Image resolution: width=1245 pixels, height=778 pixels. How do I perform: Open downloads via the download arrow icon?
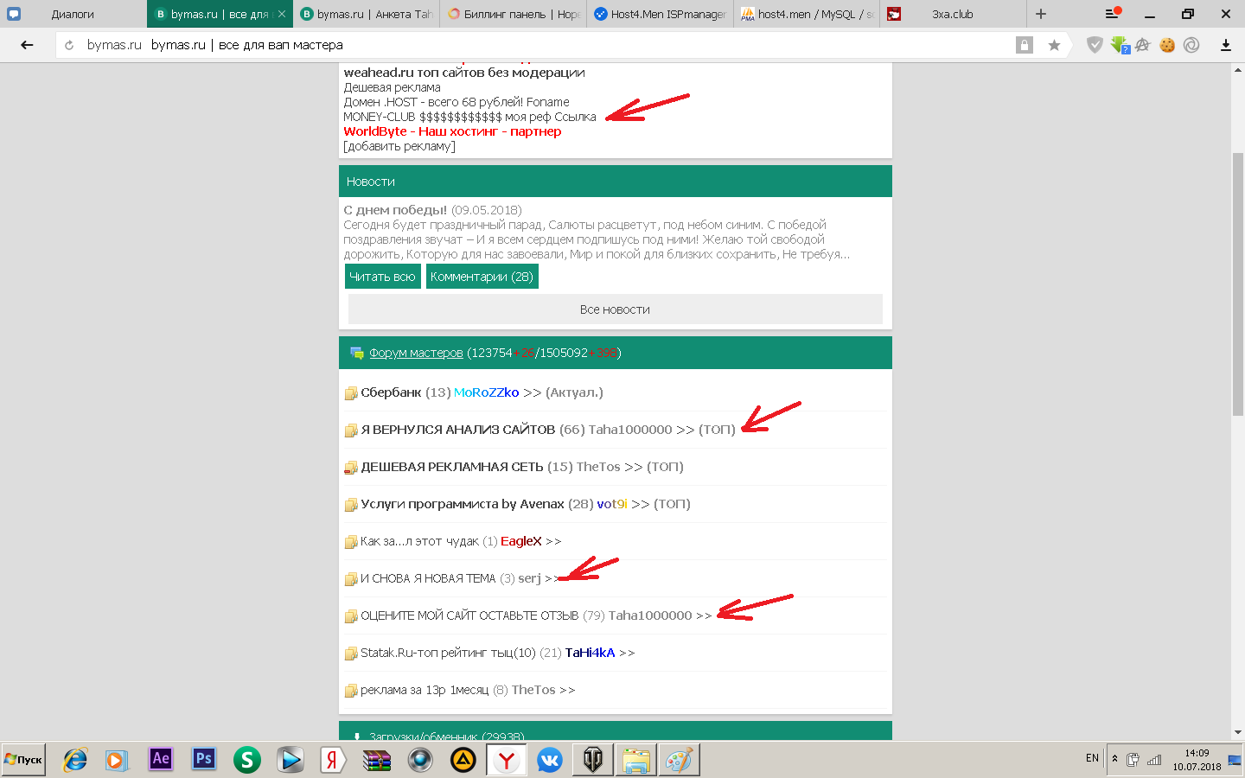[1225, 45]
